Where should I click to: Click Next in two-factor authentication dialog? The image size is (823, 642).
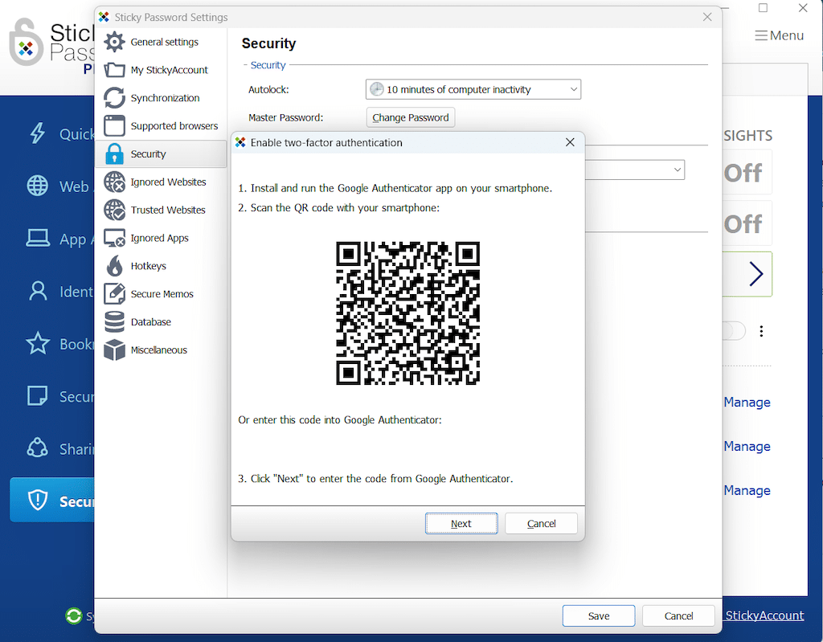[461, 523]
